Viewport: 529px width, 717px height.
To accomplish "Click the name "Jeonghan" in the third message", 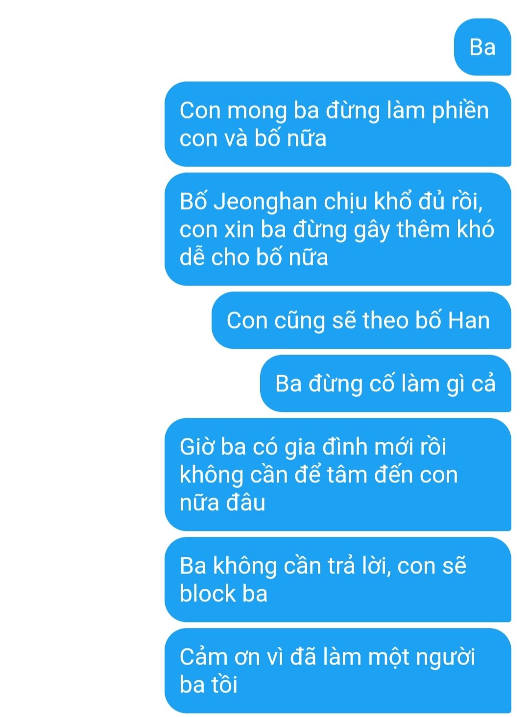I will 266,202.
